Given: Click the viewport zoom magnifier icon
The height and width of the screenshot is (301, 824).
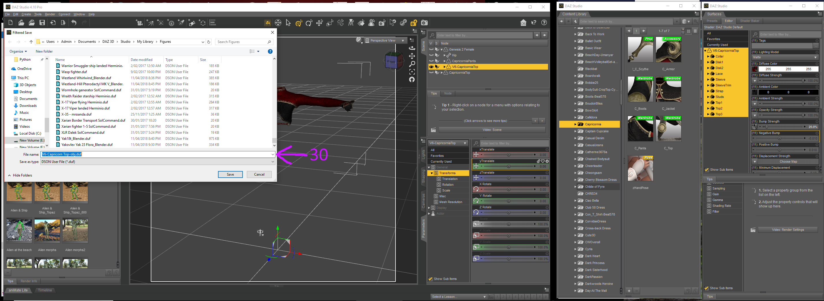Looking at the screenshot, I should tap(412, 64).
